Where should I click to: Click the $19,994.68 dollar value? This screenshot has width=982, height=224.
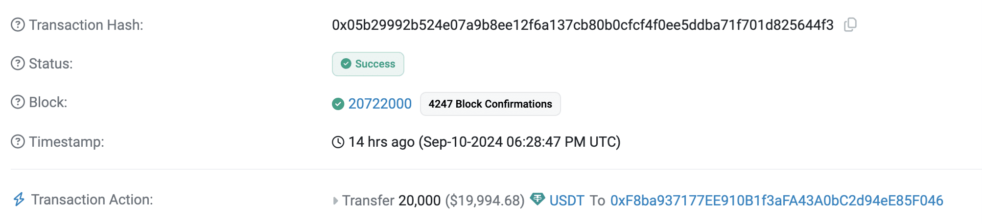[x=485, y=201]
